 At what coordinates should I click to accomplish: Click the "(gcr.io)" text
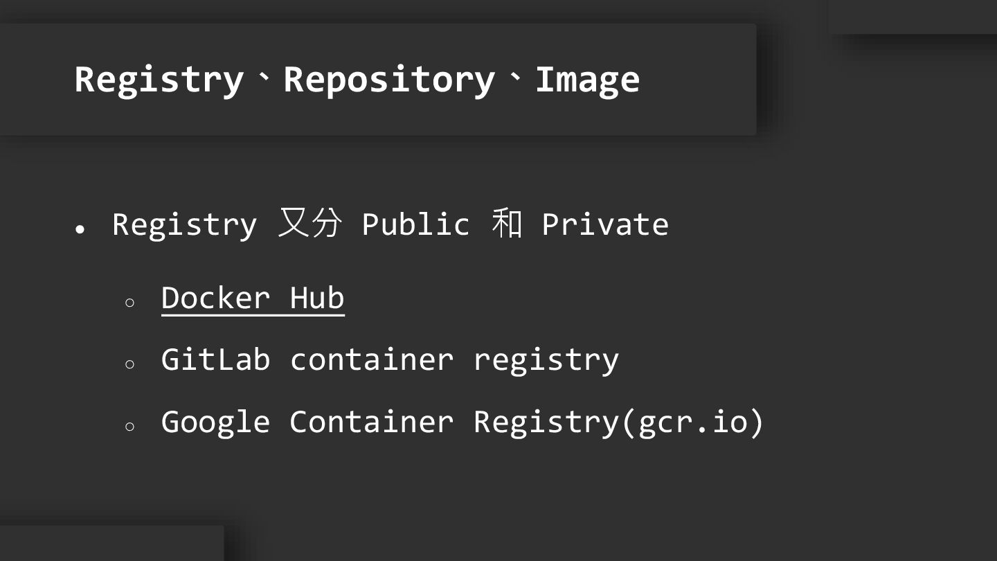point(692,422)
